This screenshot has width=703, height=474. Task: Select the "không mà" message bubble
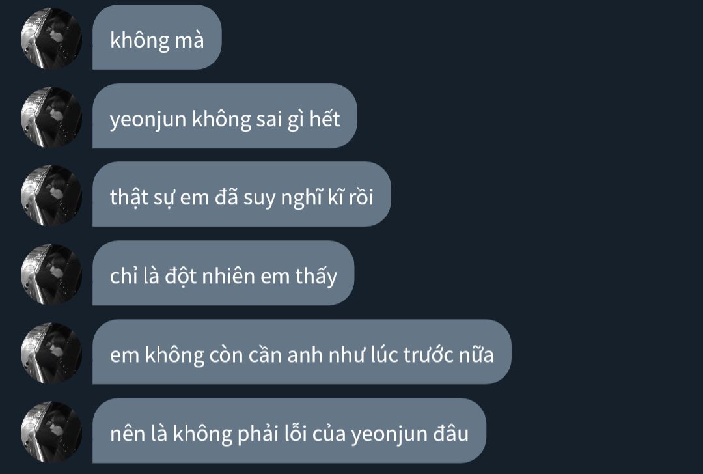coord(157,37)
